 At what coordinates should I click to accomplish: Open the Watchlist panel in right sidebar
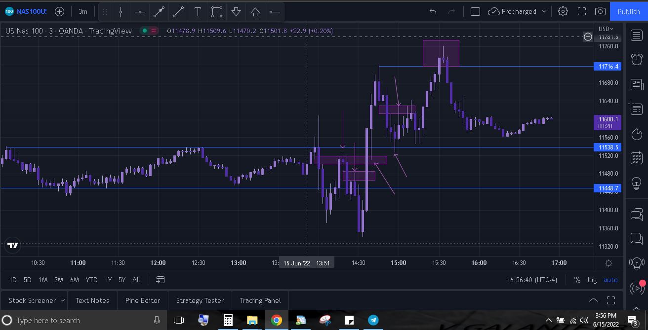coord(637,35)
